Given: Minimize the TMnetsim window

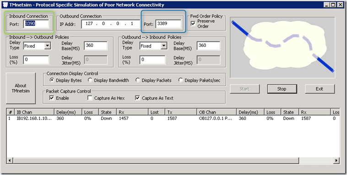Looking at the screenshot, I should (327, 5).
